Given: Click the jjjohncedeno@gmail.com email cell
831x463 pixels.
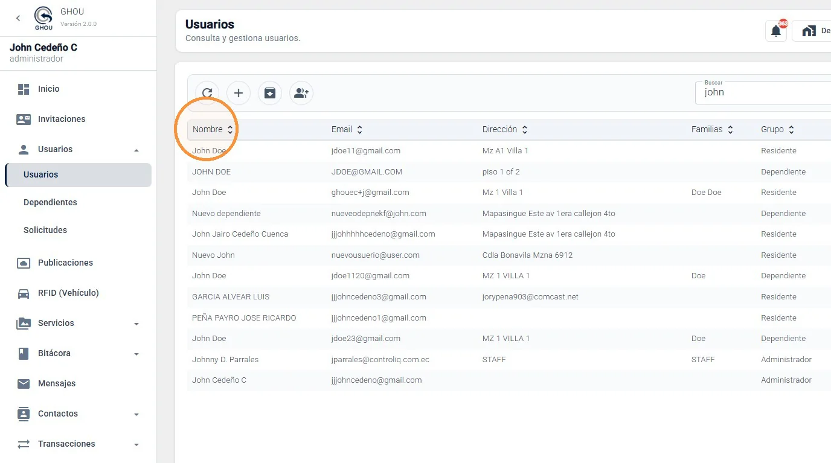Looking at the screenshot, I should (x=376, y=380).
